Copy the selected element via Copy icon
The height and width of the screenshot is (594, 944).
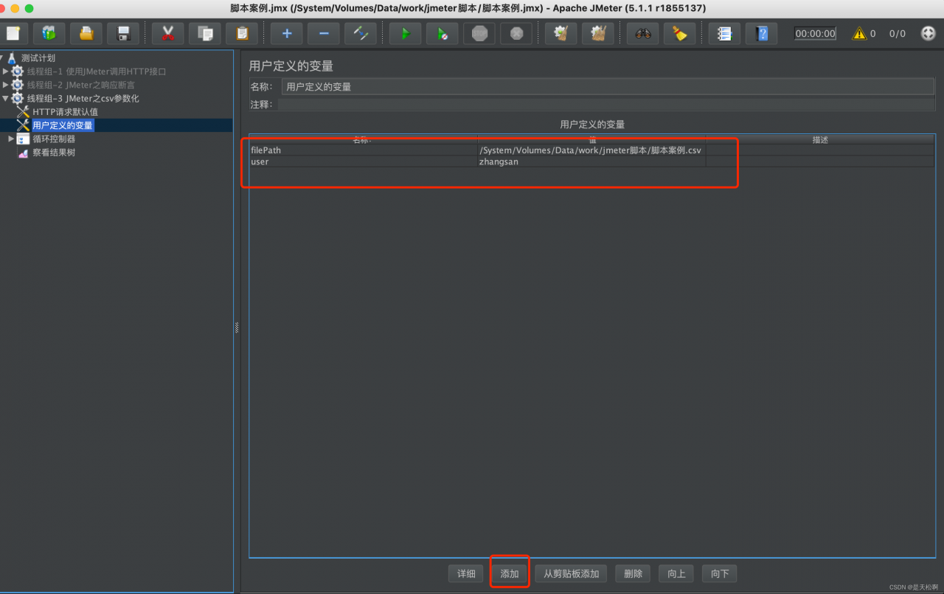click(205, 33)
